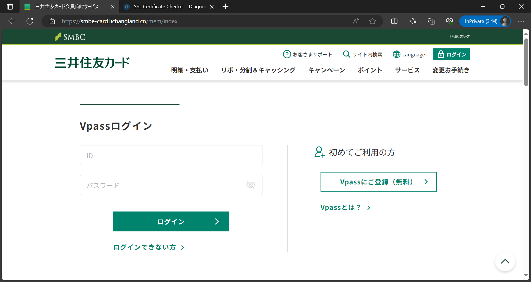Click the browser refresh icon

click(x=30, y=21)
